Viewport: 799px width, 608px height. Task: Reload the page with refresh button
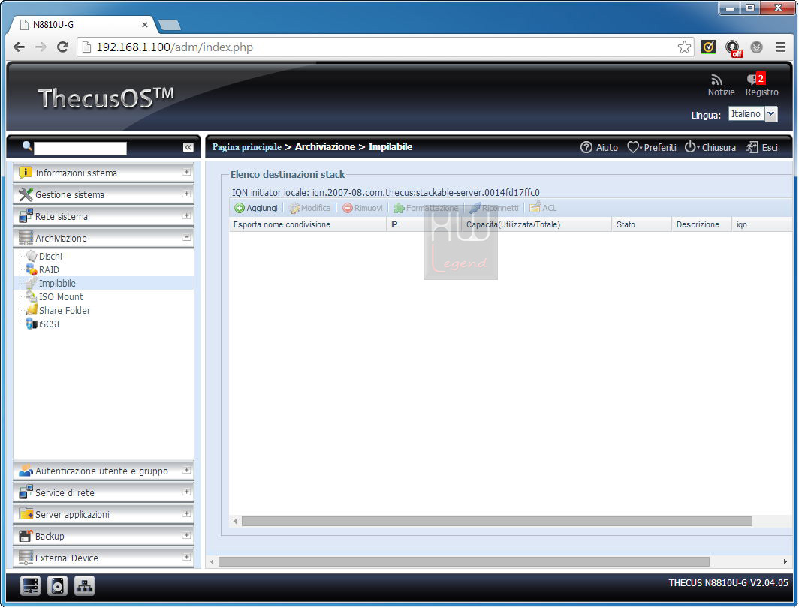[x=62, y=47]
